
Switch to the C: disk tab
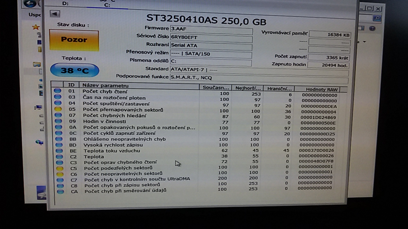tap(107, 5)
